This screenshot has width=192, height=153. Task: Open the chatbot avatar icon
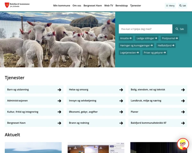(x=183, y=144)
